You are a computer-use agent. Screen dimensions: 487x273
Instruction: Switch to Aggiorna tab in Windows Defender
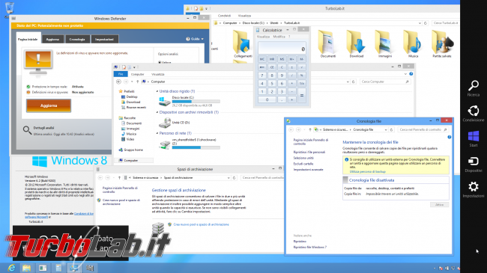coord(52,39)
